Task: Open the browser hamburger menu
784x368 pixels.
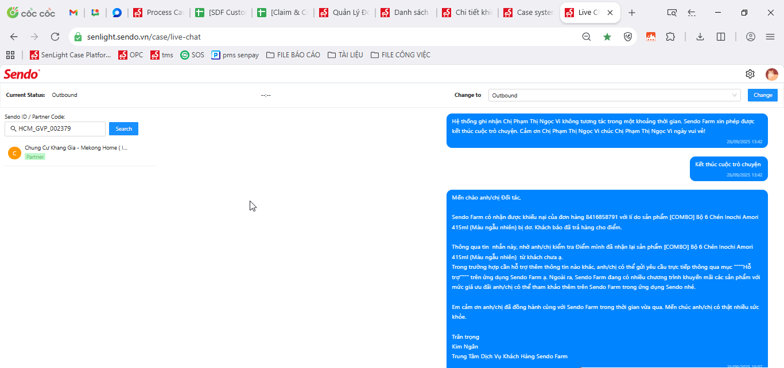Action: tap(770, 37)
